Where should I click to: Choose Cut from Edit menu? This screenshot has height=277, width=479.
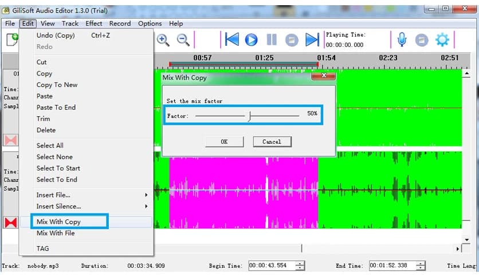point(86,62)
